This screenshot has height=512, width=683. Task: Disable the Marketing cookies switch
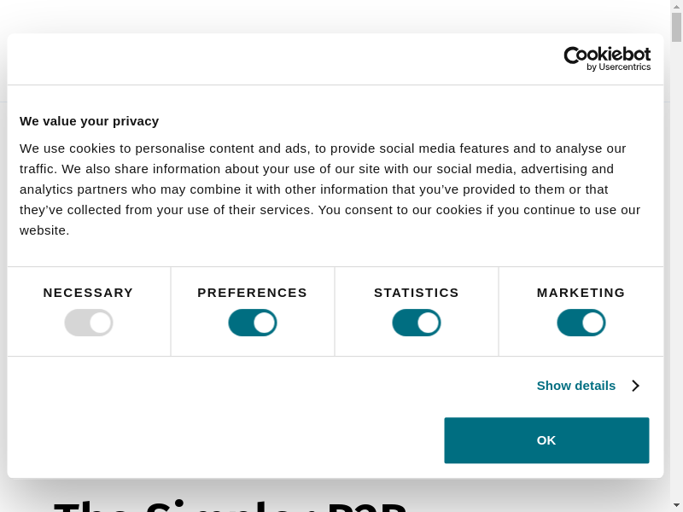point(581,323)
